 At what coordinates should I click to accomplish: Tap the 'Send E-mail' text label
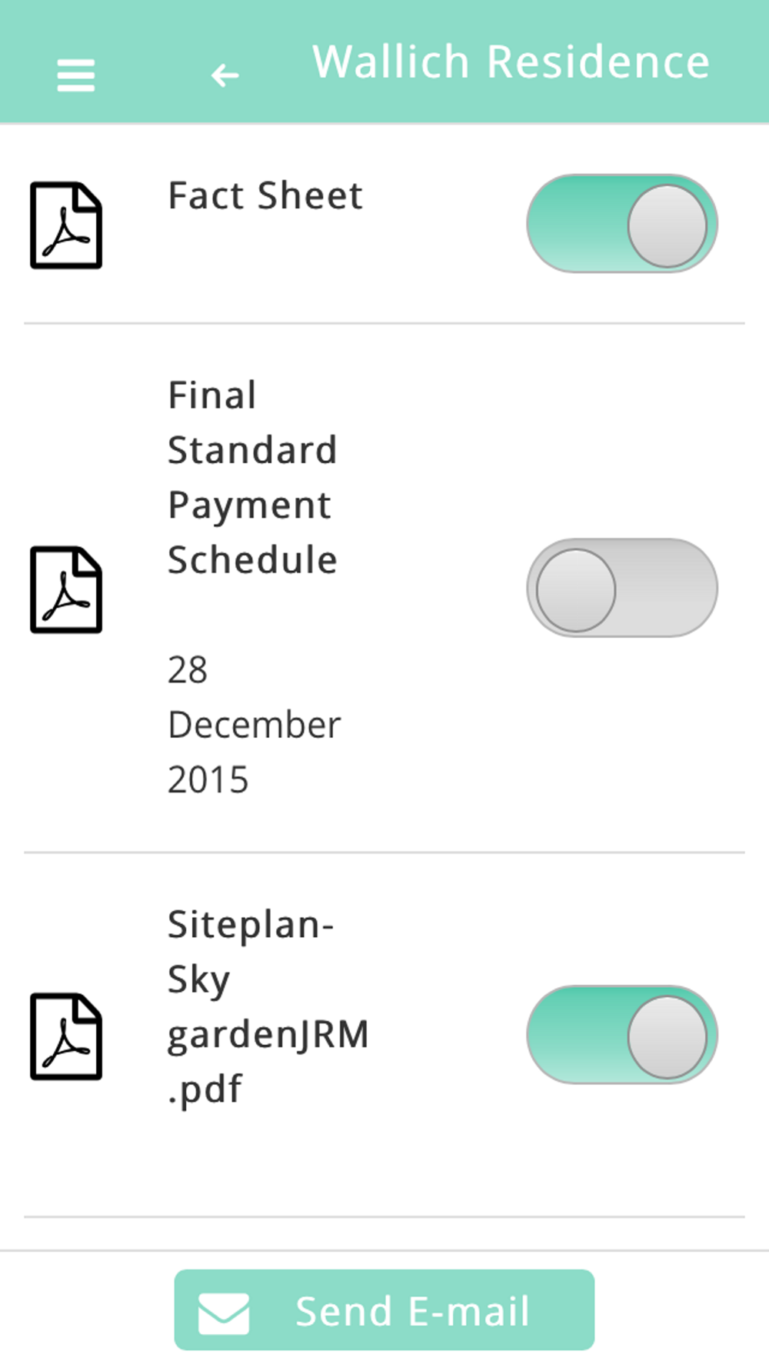[412, 1312]
